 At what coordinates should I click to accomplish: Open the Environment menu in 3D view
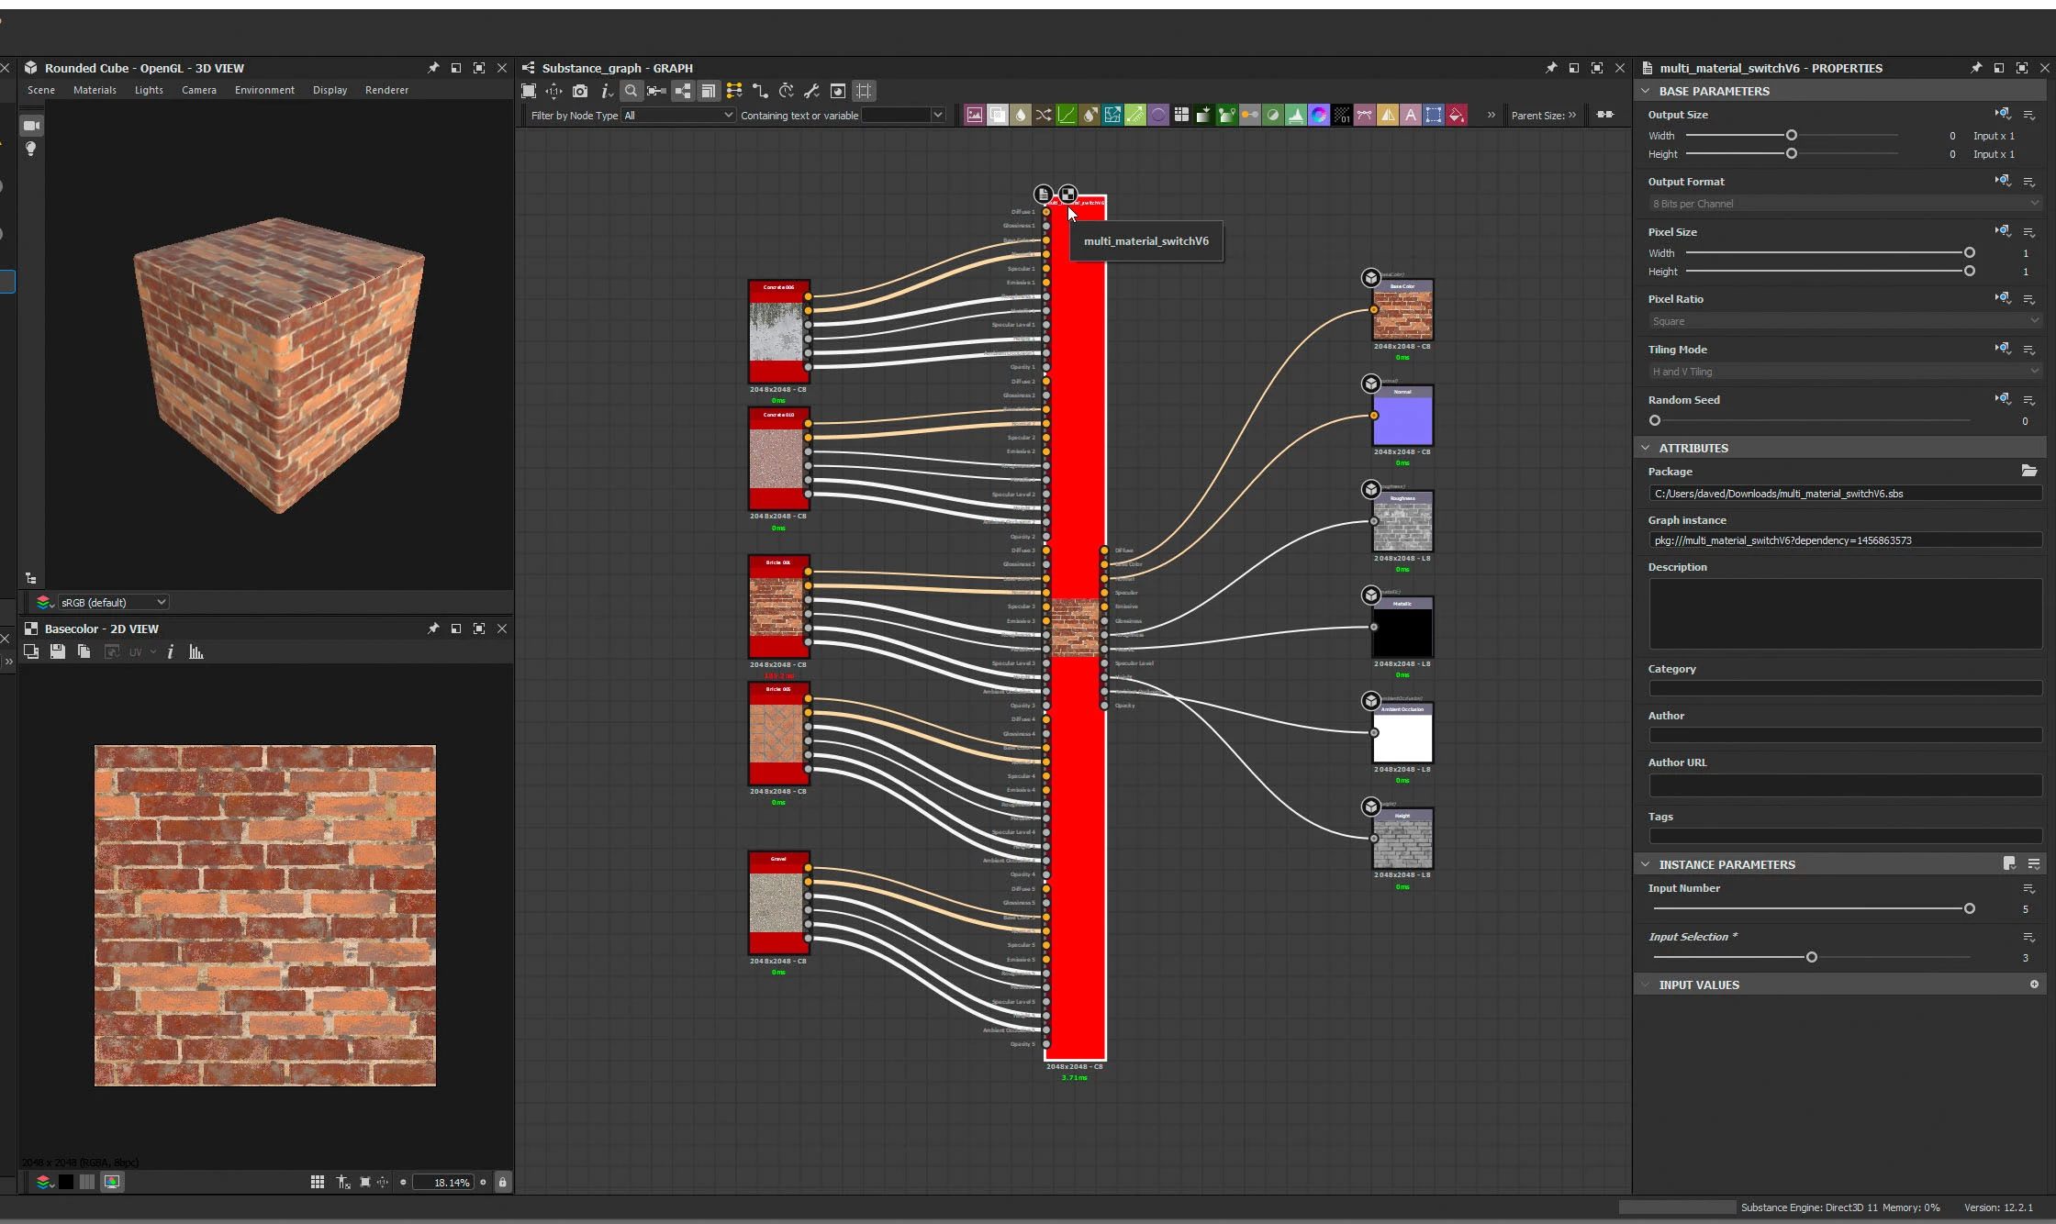[264, 90]
